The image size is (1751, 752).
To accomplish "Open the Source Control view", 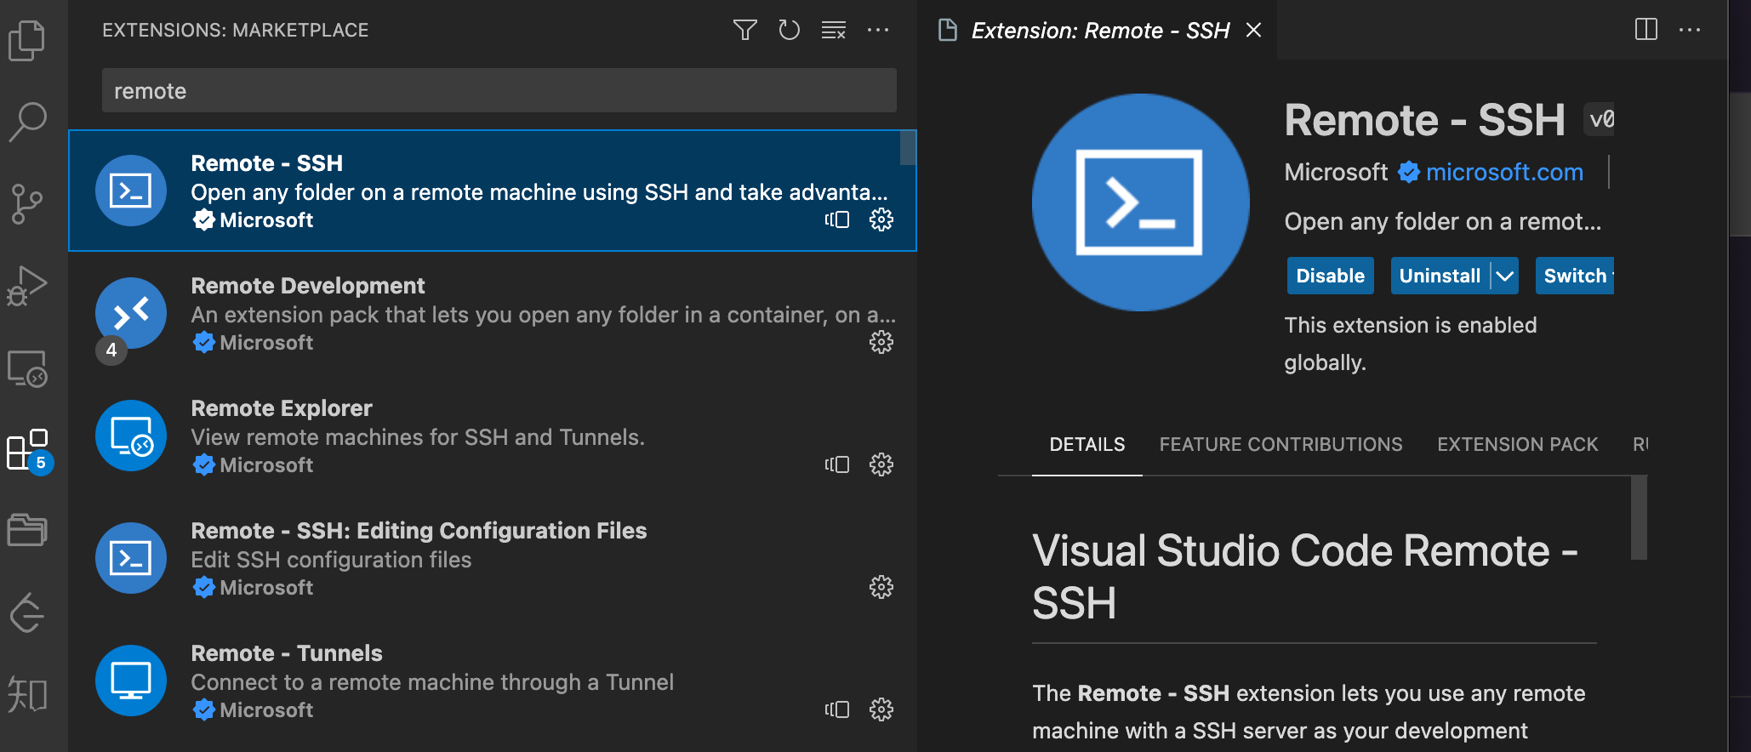I will (27, 203).
